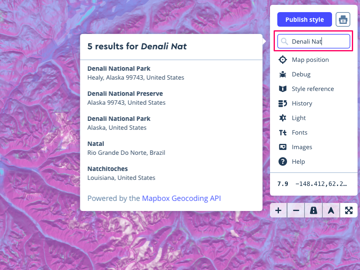
Task: View the style History
Action: click(302, 103)
